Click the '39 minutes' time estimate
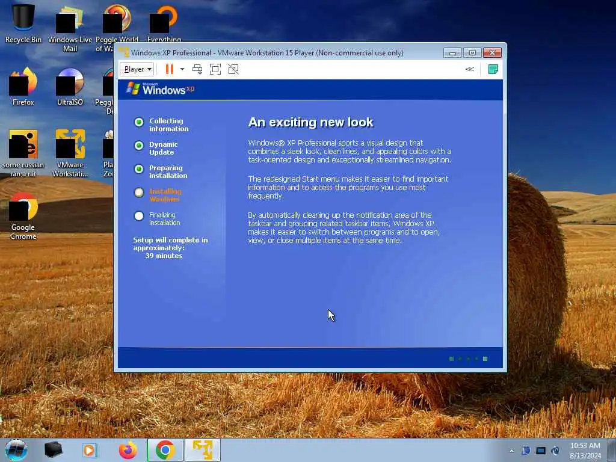The image size is (616, 462). tap(164, 256)
